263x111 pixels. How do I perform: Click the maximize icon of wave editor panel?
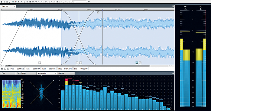pyautogui.click(x=173, y=6)
